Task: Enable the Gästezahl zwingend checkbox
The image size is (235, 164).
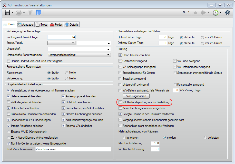Action: point(120,61)
